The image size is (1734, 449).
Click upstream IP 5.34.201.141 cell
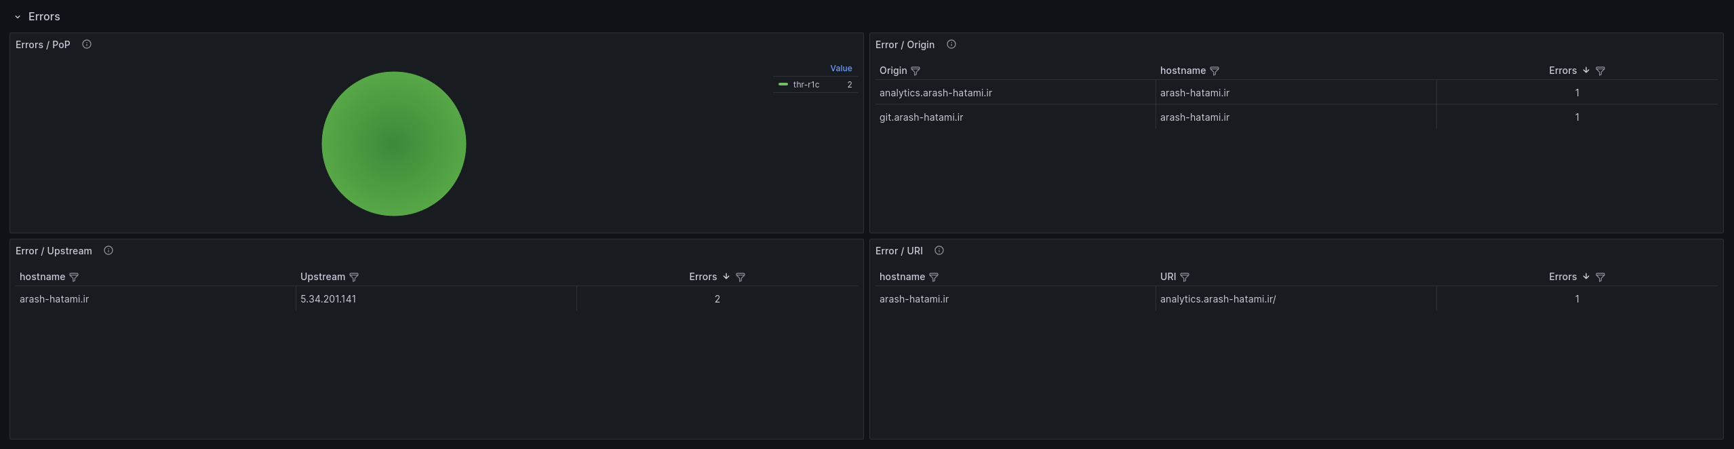coord(328,299)
